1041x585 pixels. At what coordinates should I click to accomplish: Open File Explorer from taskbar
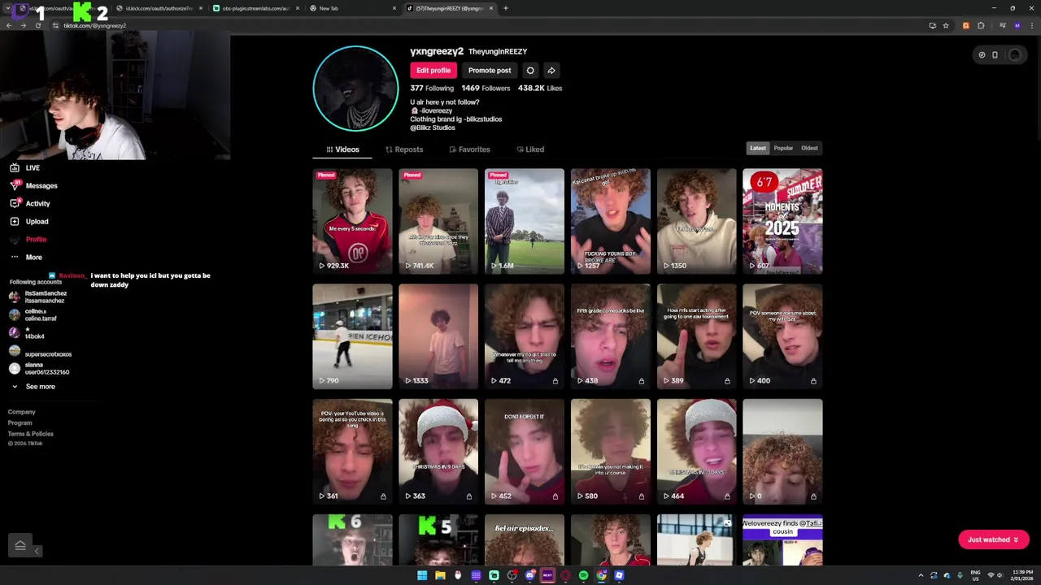coord(440,575)
